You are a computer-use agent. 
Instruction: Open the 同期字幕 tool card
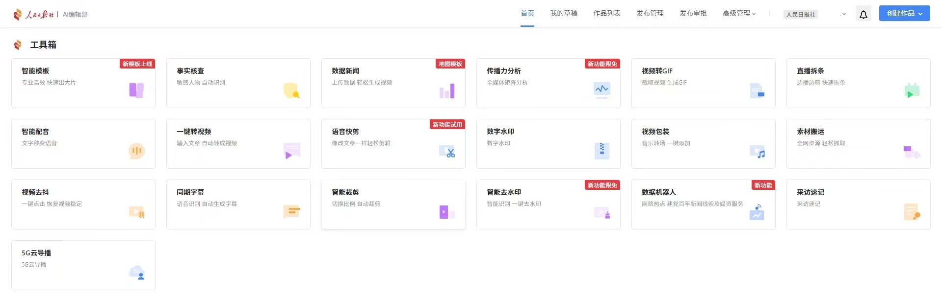pyautogui.click(x=238, y=204)
